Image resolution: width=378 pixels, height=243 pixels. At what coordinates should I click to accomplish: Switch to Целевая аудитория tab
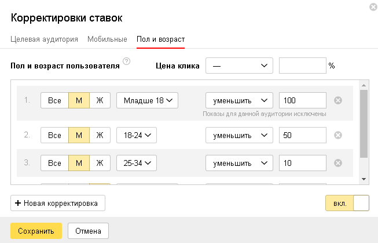point(44,39)
